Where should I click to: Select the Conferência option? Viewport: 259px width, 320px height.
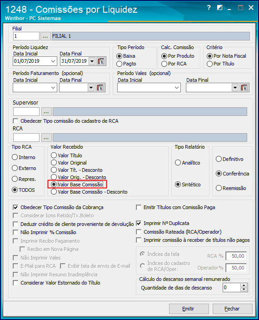(233, 174)
